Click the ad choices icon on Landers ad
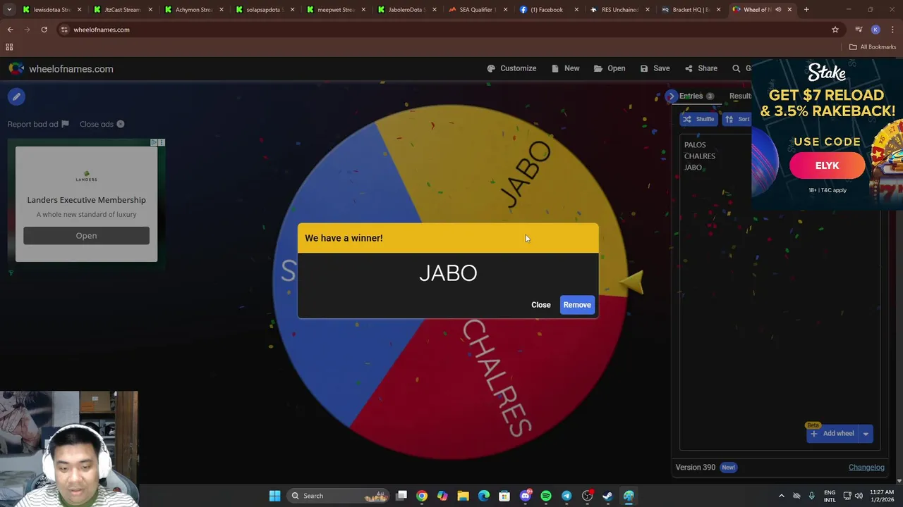 (154, 143)
